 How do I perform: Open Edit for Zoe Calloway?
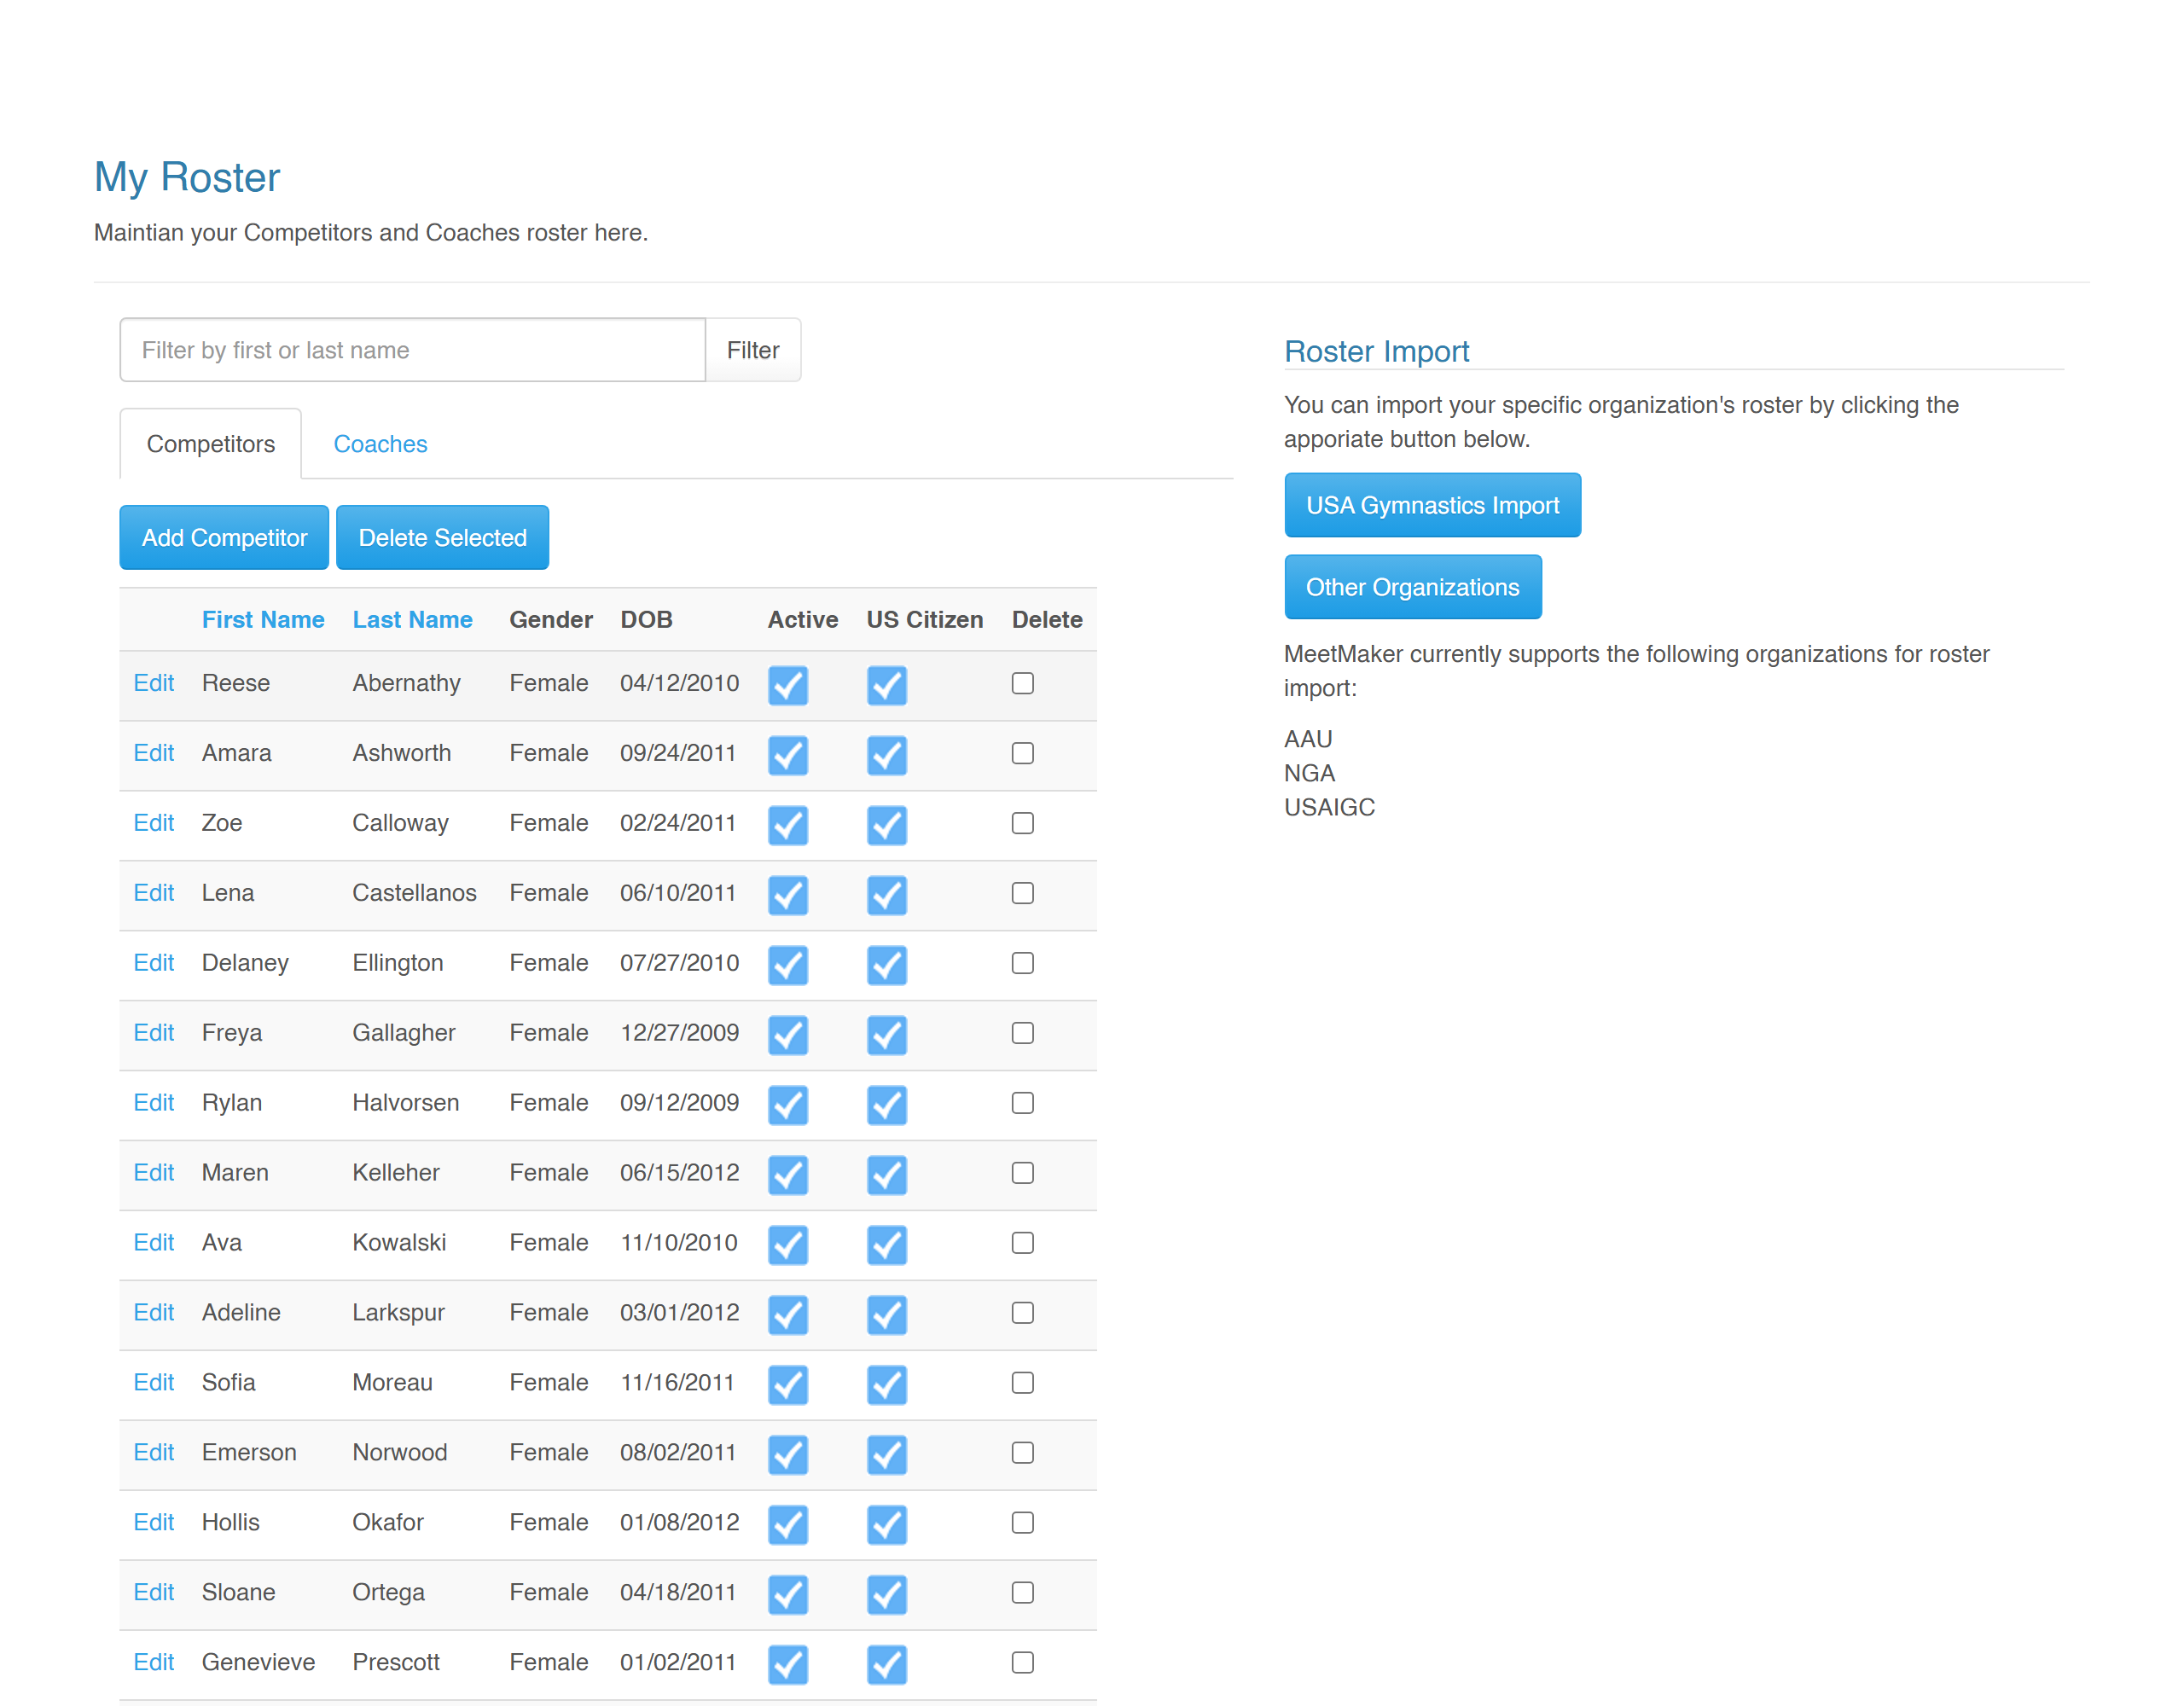(154, 823)
